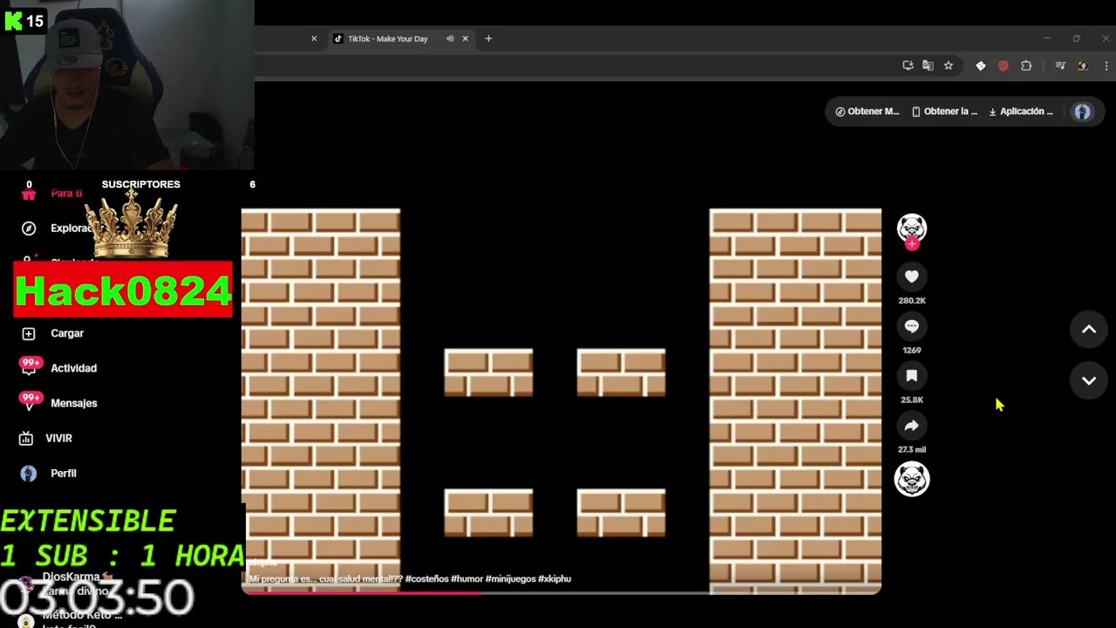
Task: Click the 27.3 mil shares count
Action: coord(912,449)
